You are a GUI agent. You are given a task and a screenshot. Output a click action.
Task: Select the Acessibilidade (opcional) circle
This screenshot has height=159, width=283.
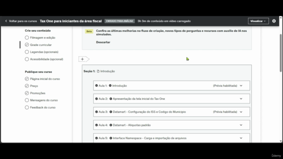pos(27,59)
